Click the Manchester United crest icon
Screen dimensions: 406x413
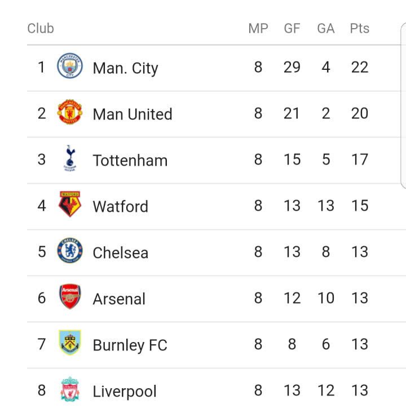(x=70, y=112)
